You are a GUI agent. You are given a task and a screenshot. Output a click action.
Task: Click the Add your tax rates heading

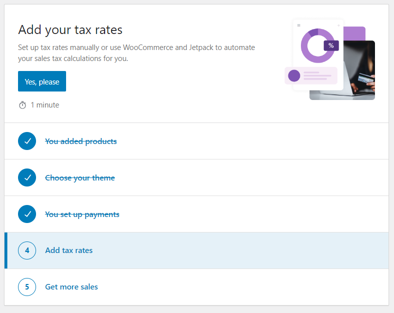coord(71,29)
